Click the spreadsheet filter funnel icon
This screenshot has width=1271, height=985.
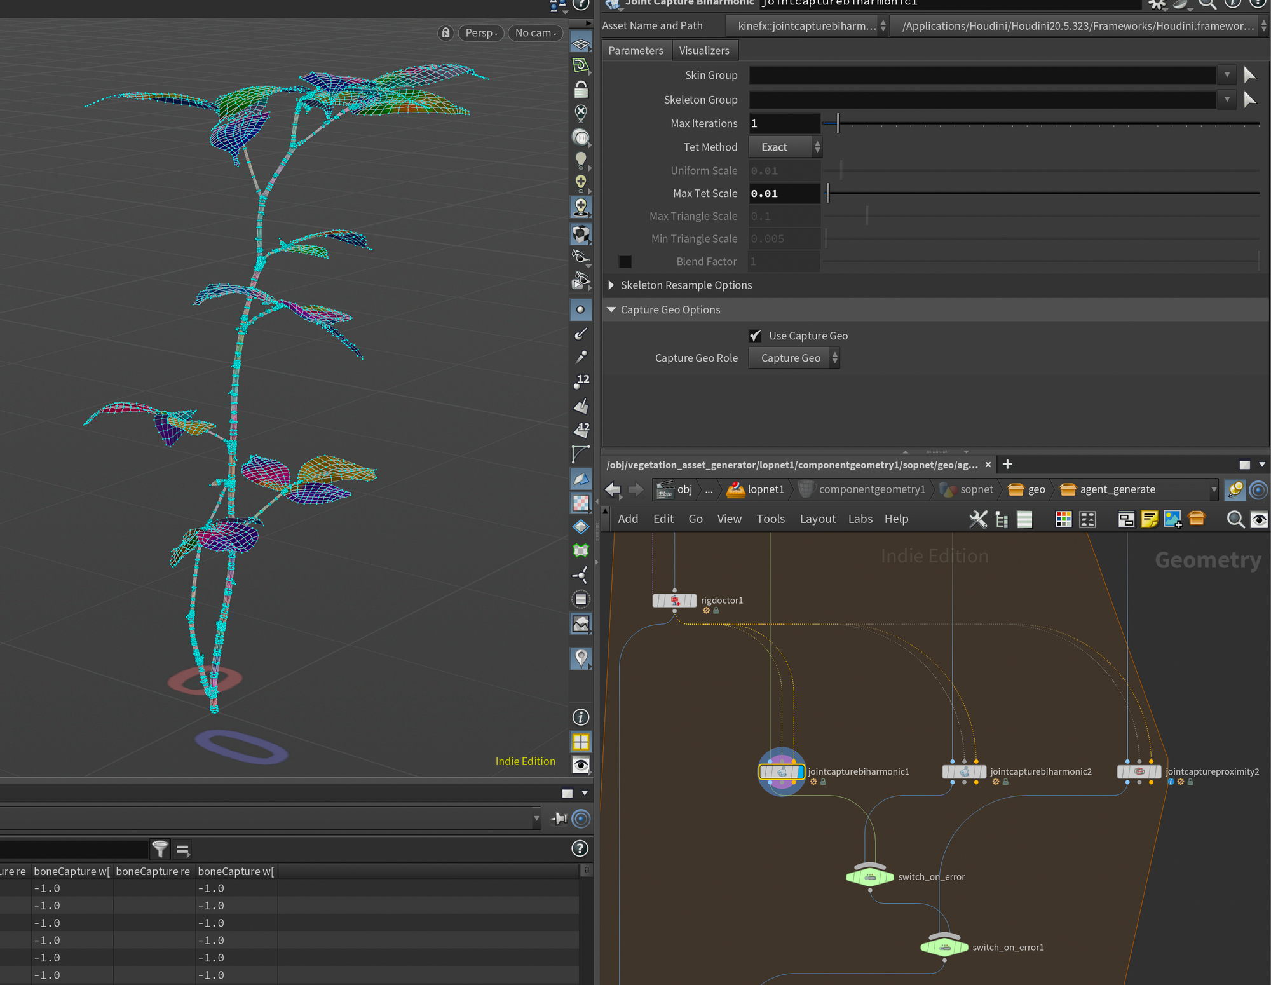coord(160,849)
